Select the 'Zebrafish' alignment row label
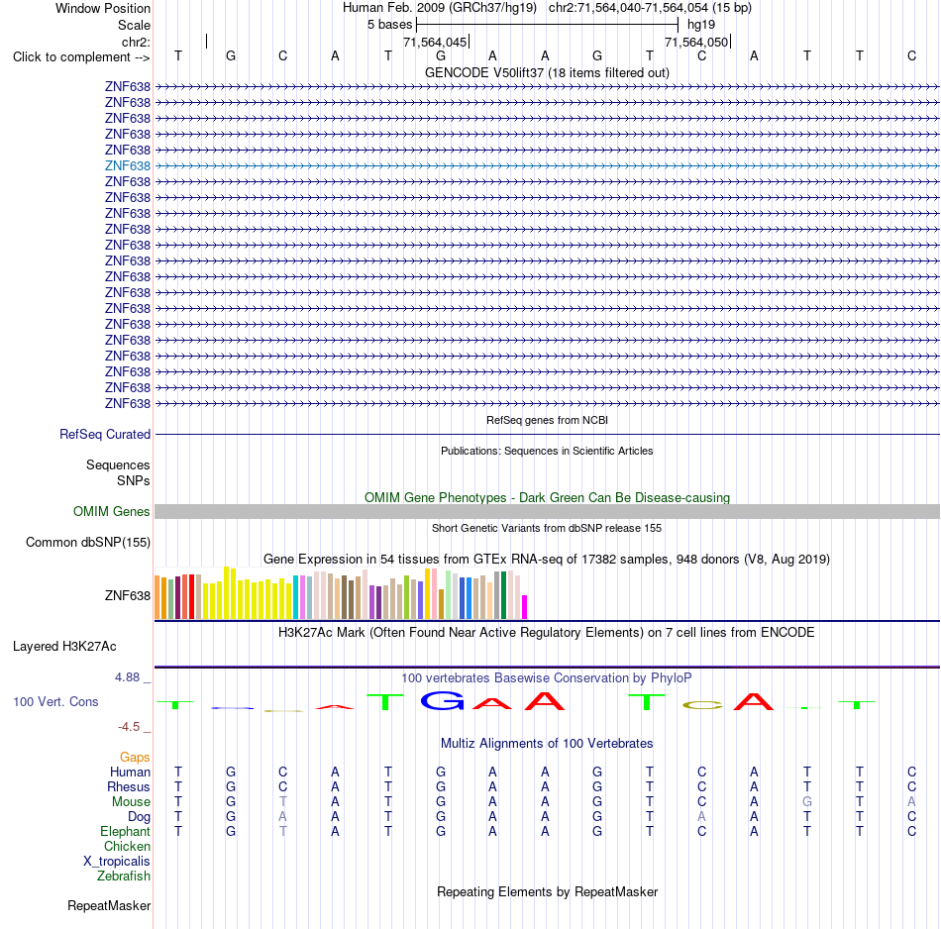The width and height of the screenshot is (941, 929). click(124, 876)
